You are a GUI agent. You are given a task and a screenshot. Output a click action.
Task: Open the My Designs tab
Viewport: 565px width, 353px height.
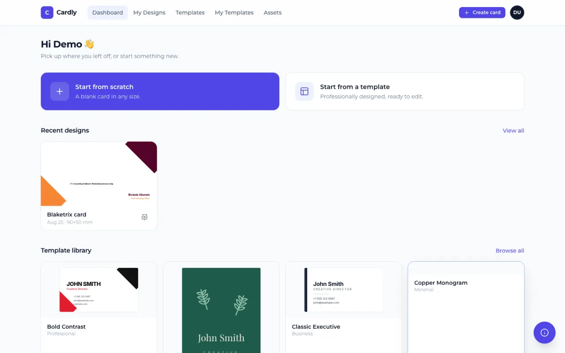pos(149,12)
